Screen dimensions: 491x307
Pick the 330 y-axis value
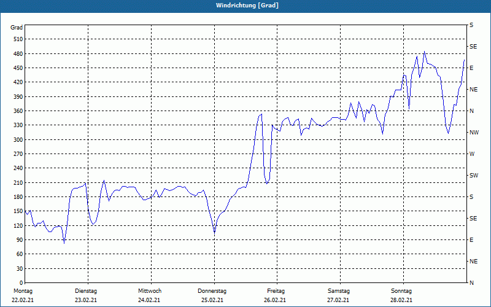(18, 125)
